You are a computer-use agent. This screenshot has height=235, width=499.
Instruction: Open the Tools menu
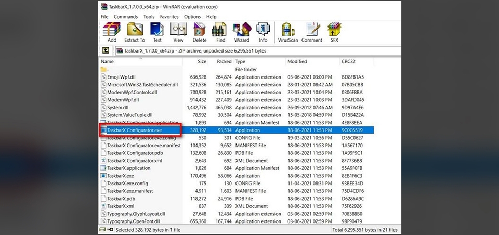[x=149, y=17]
